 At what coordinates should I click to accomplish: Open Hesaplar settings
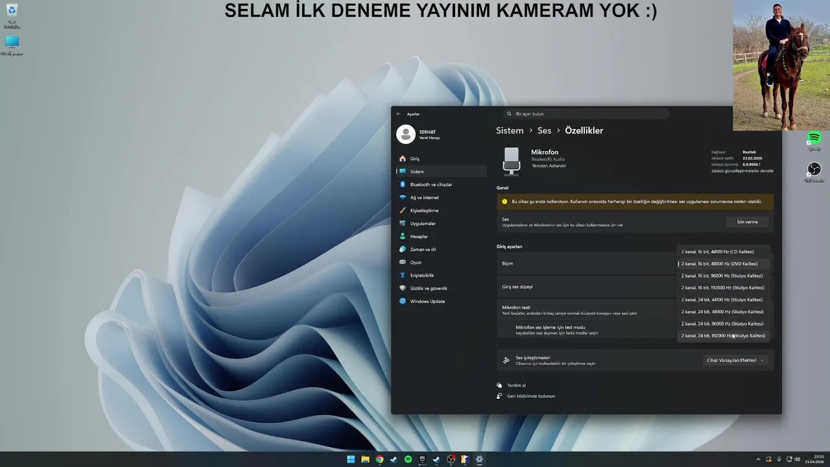[441, 236]
